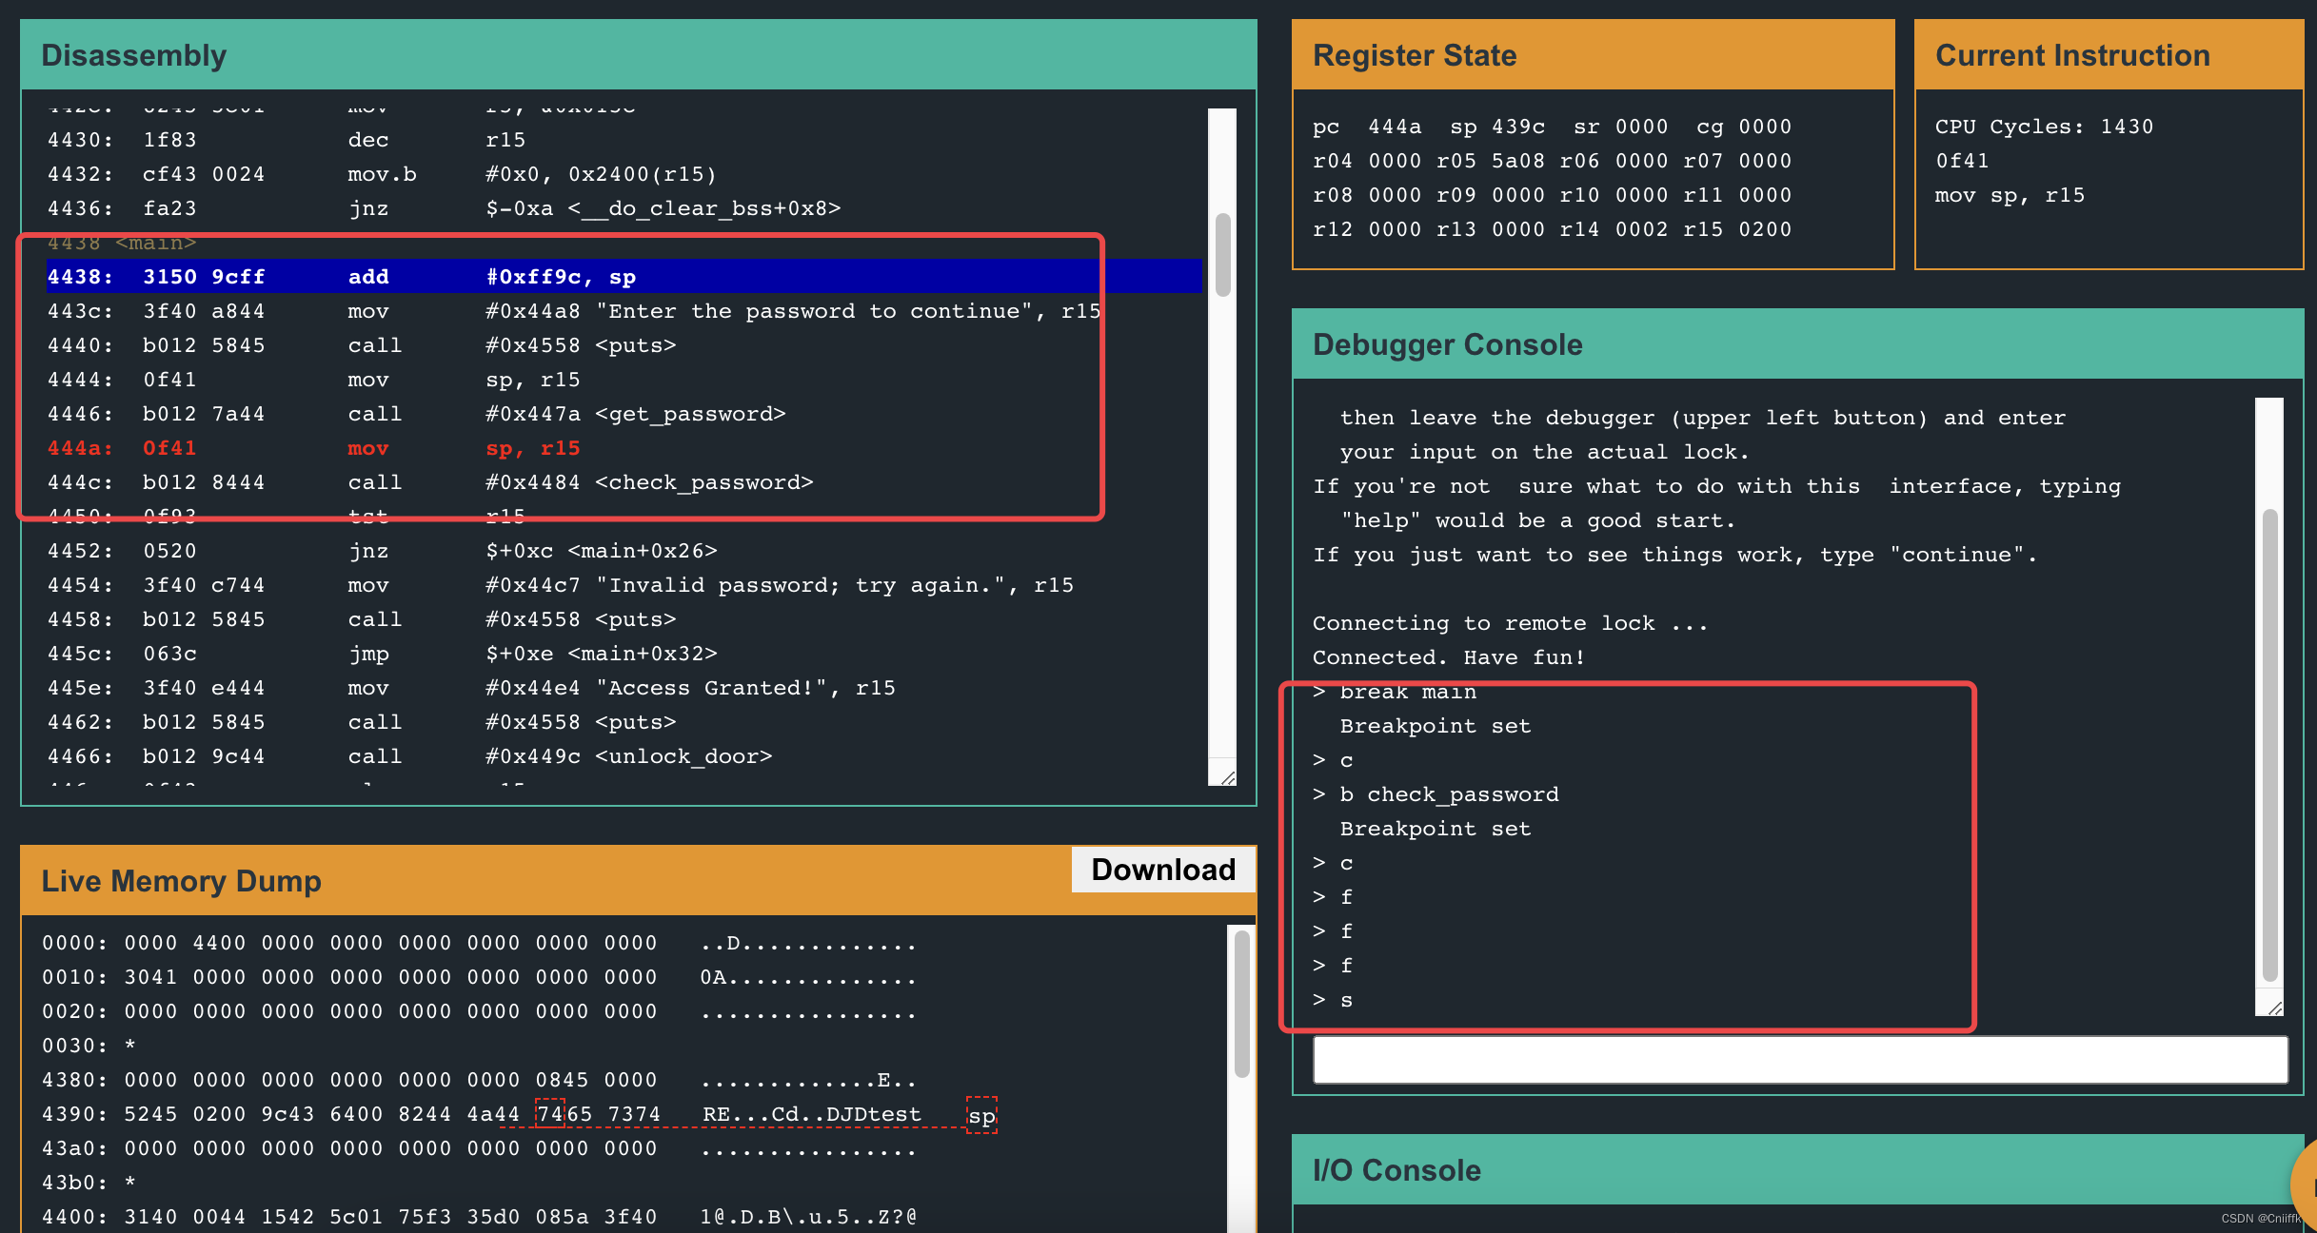Click memory row 0010: 3041 0000
2317x1233 pixels.
tap(479, 977)
